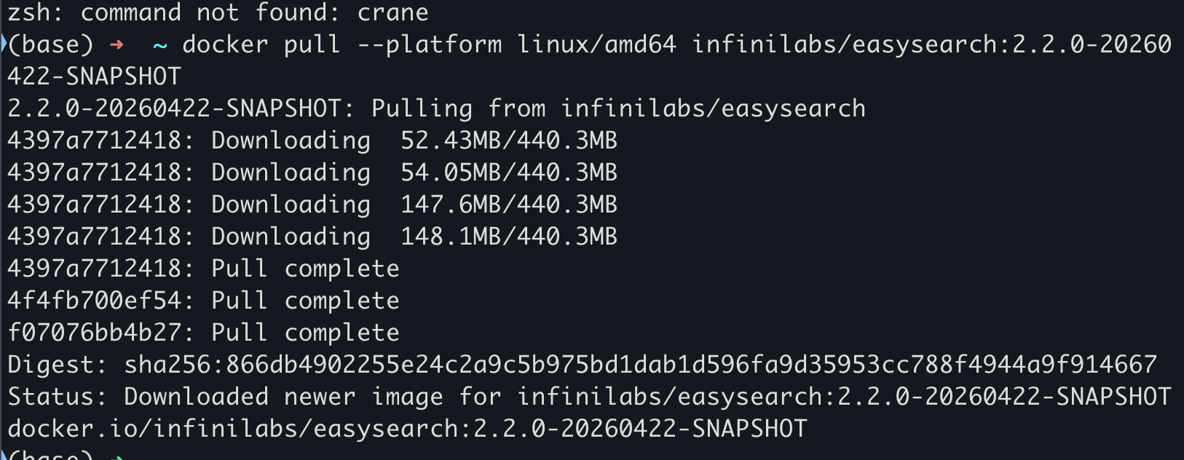Click the cyan tilde directory indicator

[x=159, y=45]
